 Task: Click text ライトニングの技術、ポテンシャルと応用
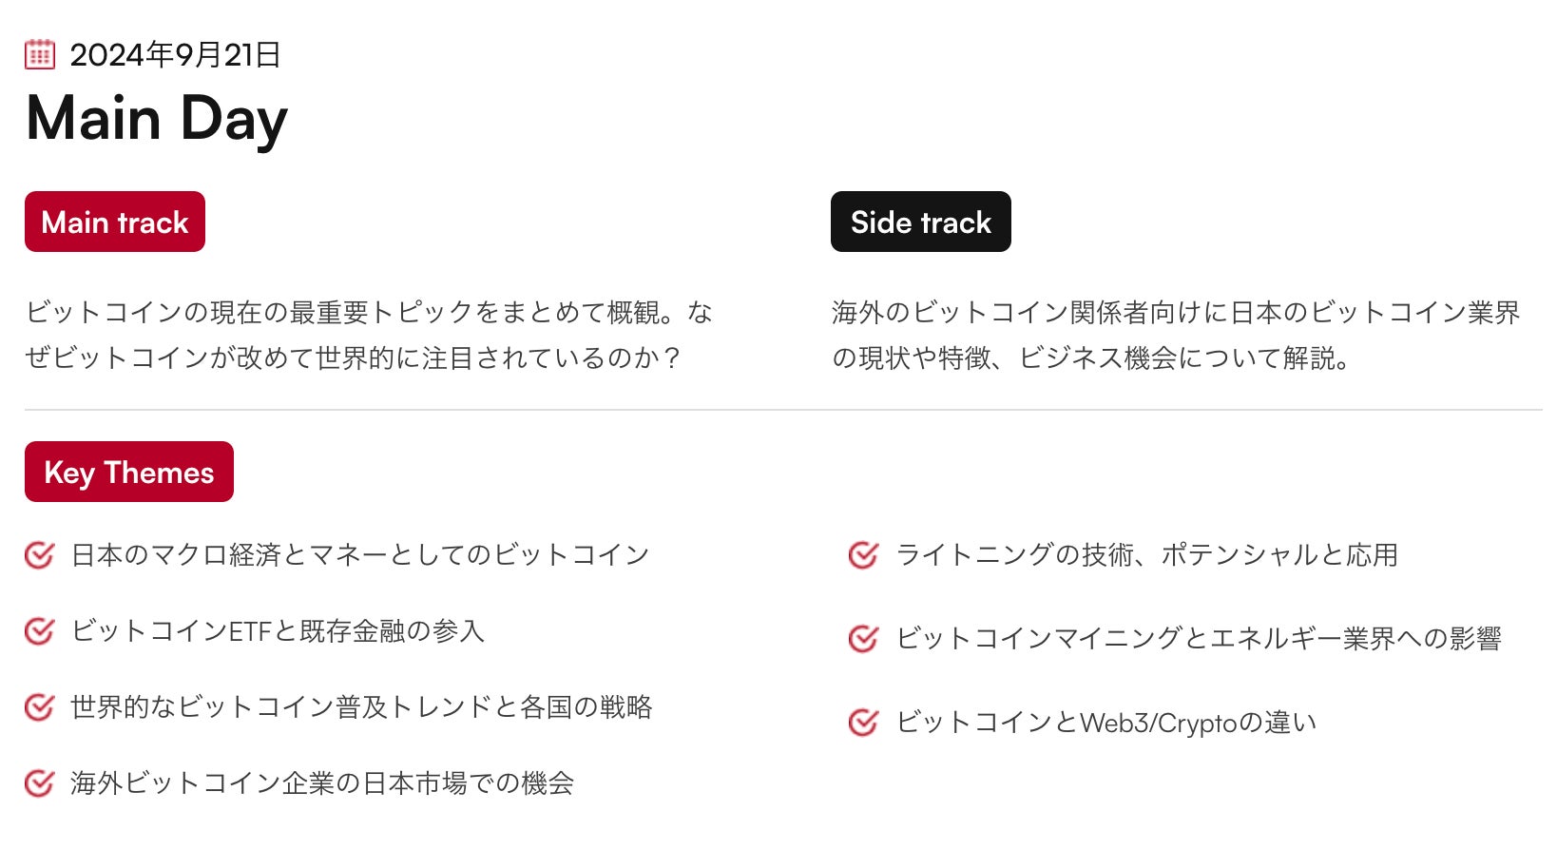[1146, 554]
